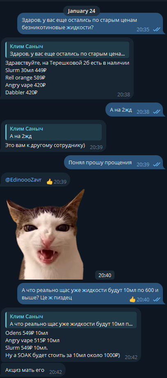This screenshot has height=378, width=167.
Task: Click the 20:35 timestamp on the first message
Action: [x=143, y=29]
